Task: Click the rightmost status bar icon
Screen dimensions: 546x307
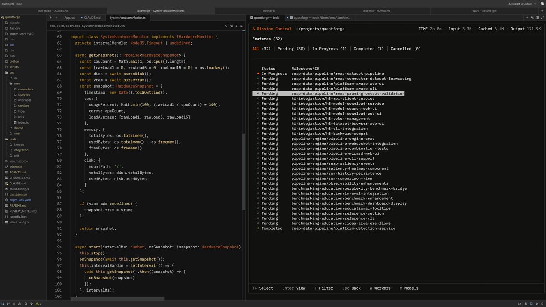Action: [542, 304]
